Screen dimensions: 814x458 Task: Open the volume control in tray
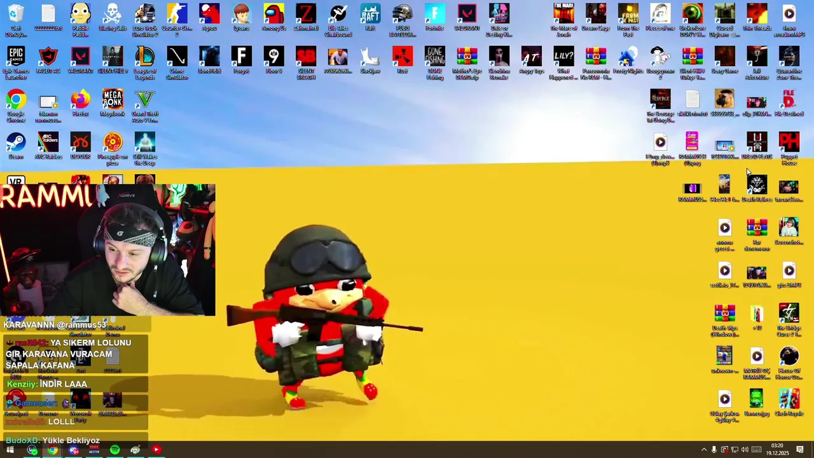(x=745, y=450)
